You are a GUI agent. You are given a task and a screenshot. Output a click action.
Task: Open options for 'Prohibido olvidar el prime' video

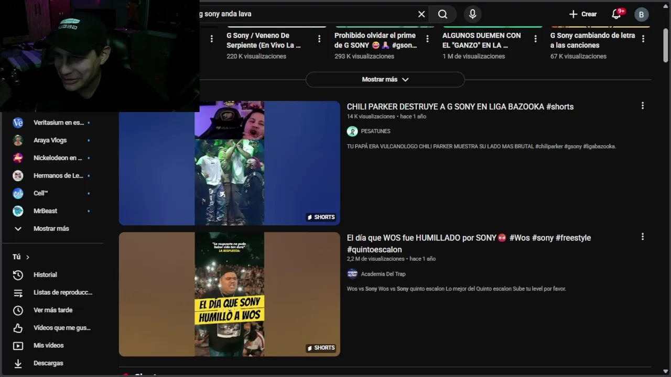tap(427, 39)
